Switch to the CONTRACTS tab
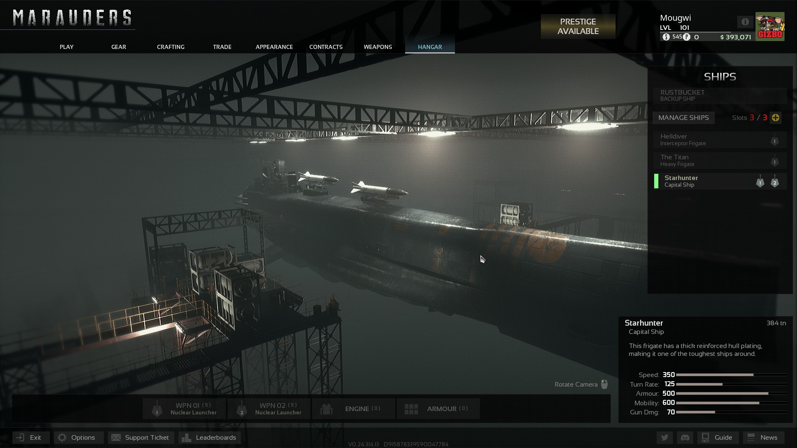 326,47
